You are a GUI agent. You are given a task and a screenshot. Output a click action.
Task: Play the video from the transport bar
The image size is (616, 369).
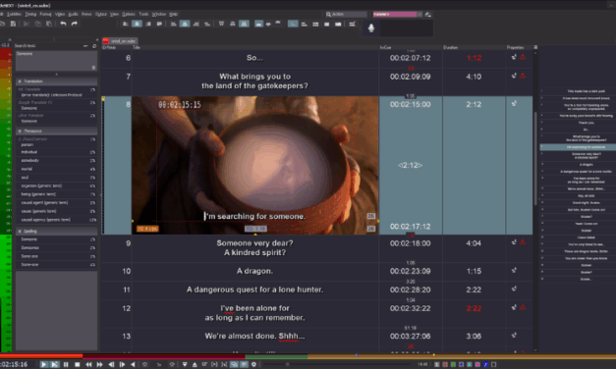click(43, 365)
